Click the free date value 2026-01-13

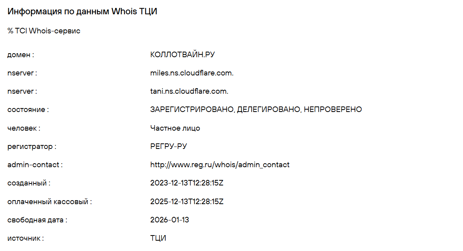[170, 220]
